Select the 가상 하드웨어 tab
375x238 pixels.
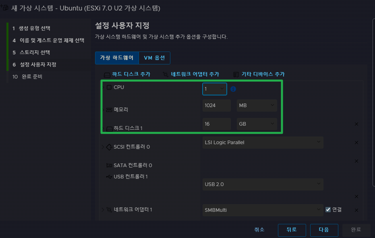(117, 58)
